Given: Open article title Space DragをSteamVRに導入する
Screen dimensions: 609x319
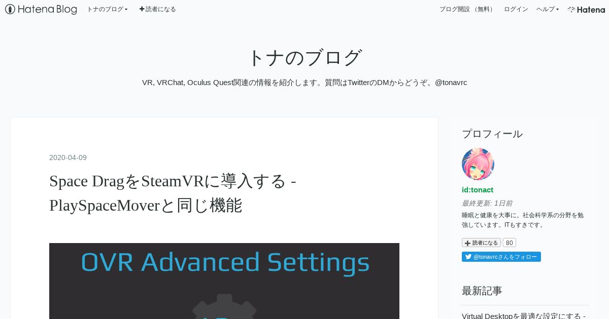Looking at the screenshot, I should 173,193.
